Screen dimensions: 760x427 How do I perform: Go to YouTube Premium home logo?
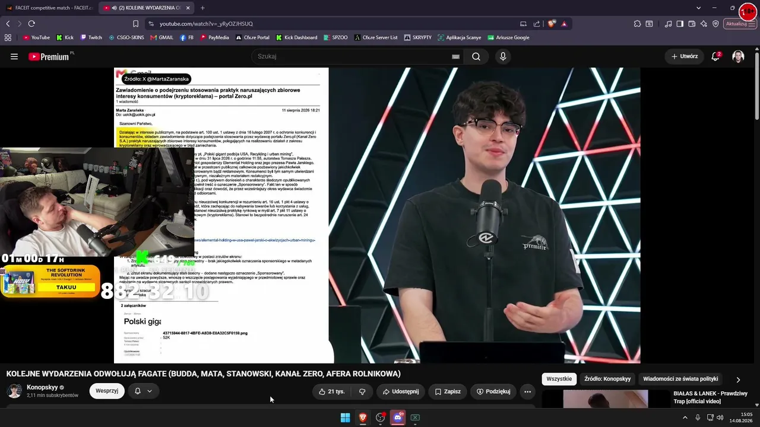point(49,56)
